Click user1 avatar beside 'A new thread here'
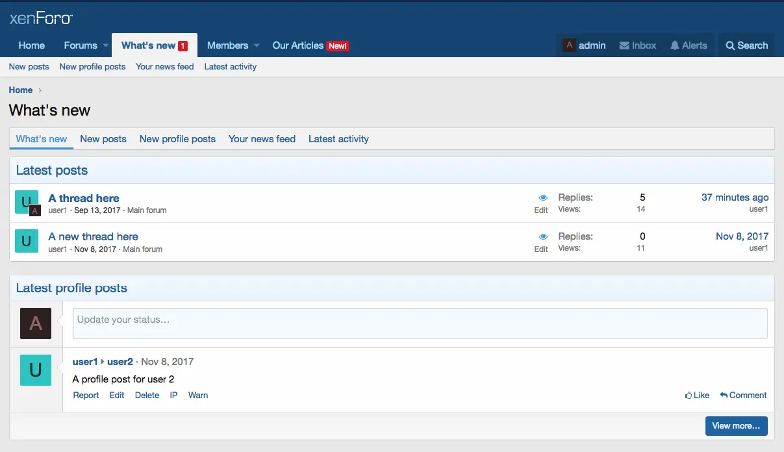 pos(27,242)
